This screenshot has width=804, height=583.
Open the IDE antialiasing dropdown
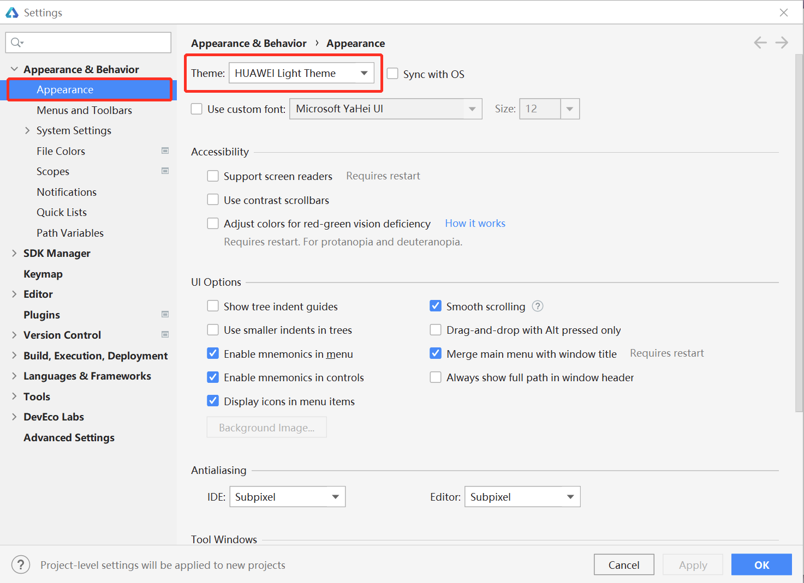(287, 497)
